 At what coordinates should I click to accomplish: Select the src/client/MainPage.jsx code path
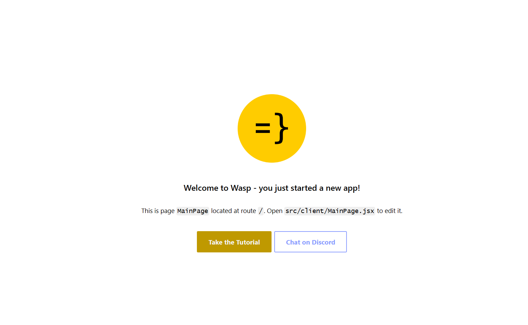[x=330, y=211]
